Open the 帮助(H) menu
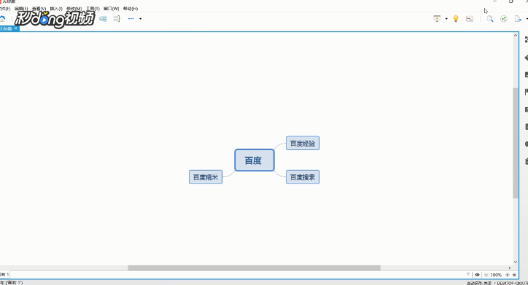Screen dimensions: 528x285 (131, 9)
